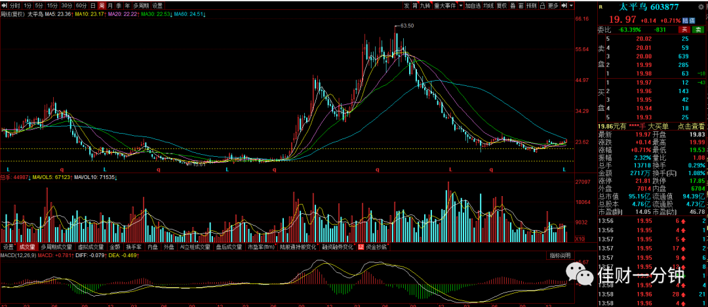708x307 pixels.
Task: Toggle 复权 price adjustment
Action: pos(501,6)
